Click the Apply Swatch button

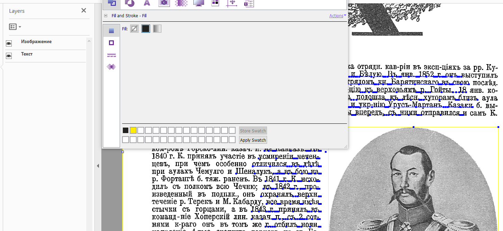(253, 140)
